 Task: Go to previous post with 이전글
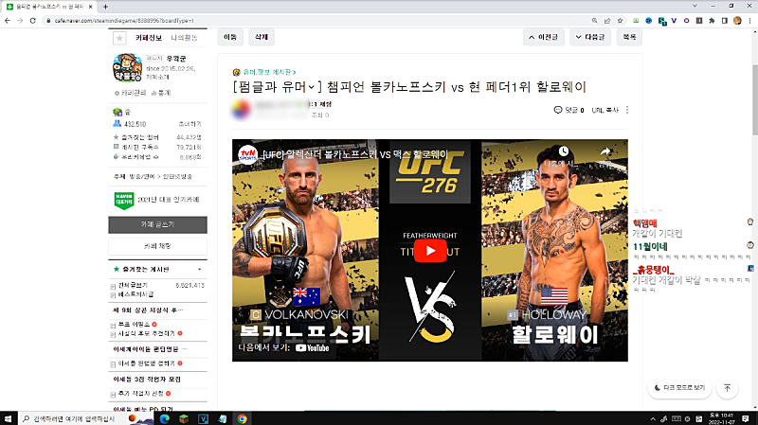543,37
